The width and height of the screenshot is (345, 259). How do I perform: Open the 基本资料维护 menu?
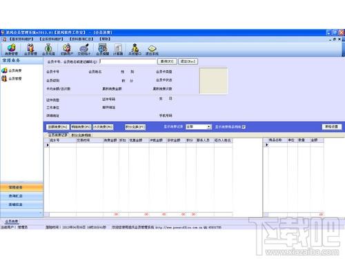click(x=21, y=39)
